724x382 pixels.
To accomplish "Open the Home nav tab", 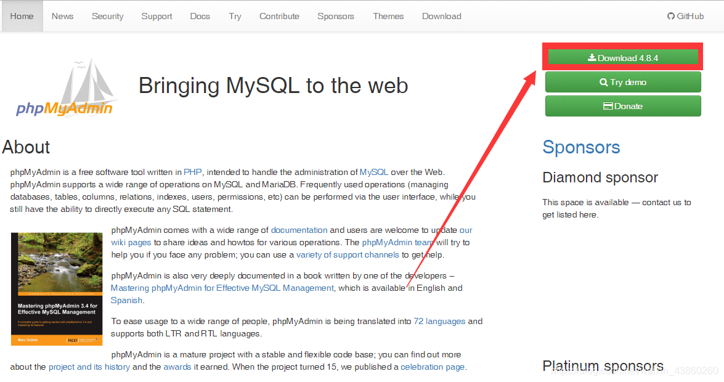I will [x=22, y=16].
